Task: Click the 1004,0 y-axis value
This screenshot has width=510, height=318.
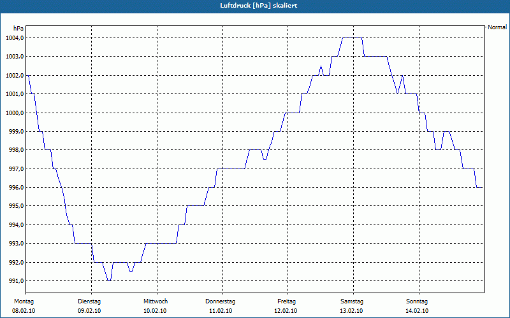Action: 15,38
